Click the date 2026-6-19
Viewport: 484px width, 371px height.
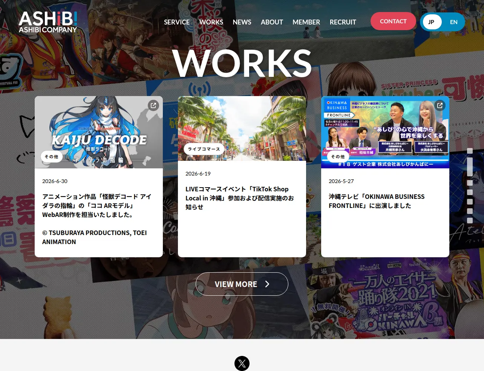[198, 174]
